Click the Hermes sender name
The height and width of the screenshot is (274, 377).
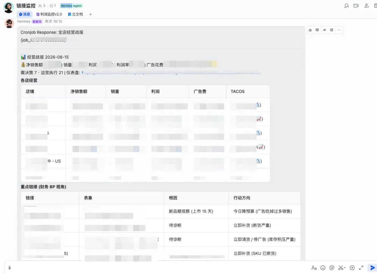[x=24, y=21]
